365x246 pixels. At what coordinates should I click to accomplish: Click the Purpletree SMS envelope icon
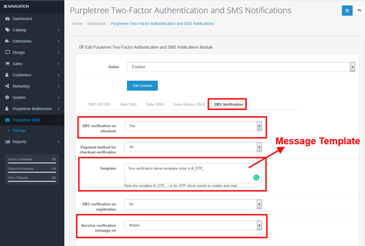[x=7, y=120]
